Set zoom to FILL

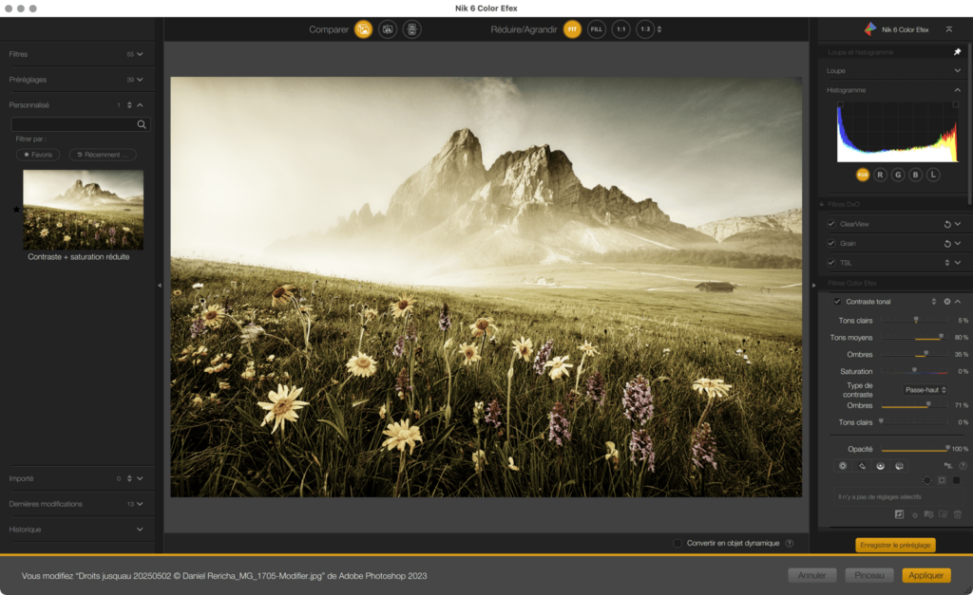[x=597, y=29]
